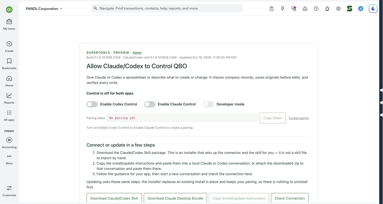
Task: Click Copy Install/Update Instructions button
Action: 239,198
